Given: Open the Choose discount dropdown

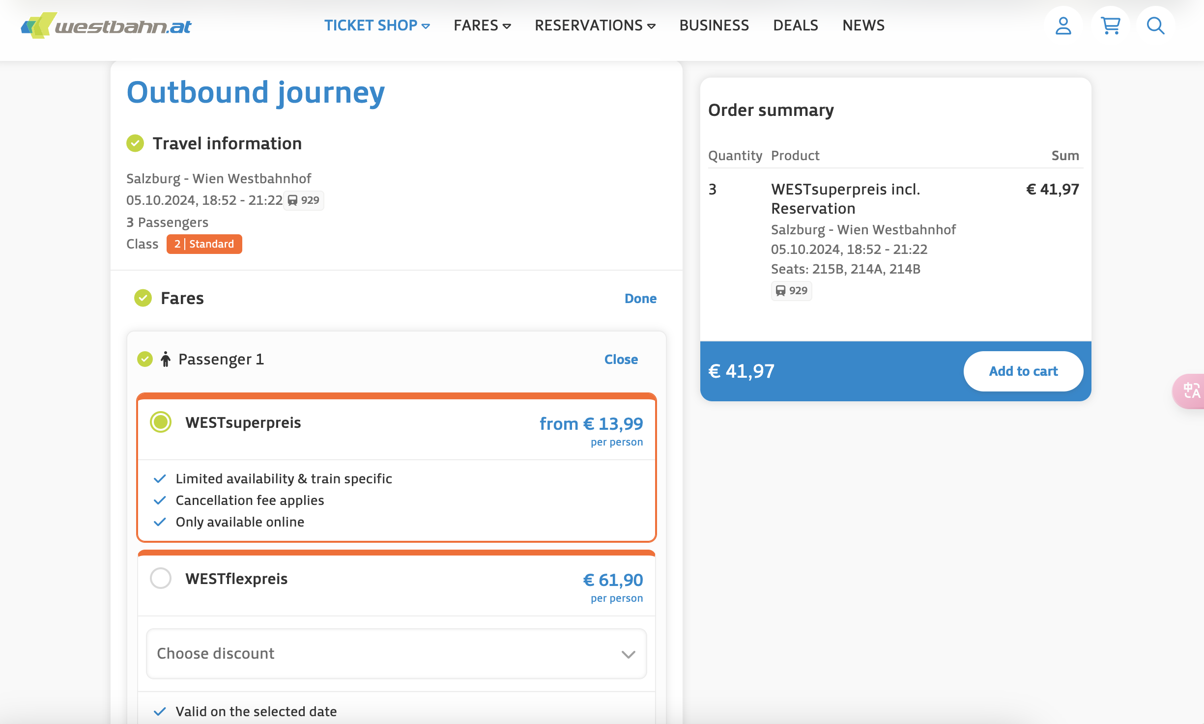Looking at the screenshot, I should [x=397, y=654].
